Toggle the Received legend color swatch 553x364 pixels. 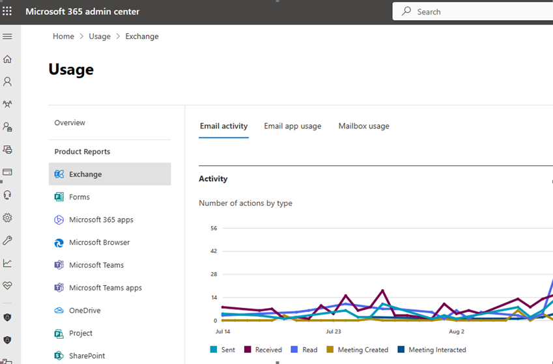[248, 350]
